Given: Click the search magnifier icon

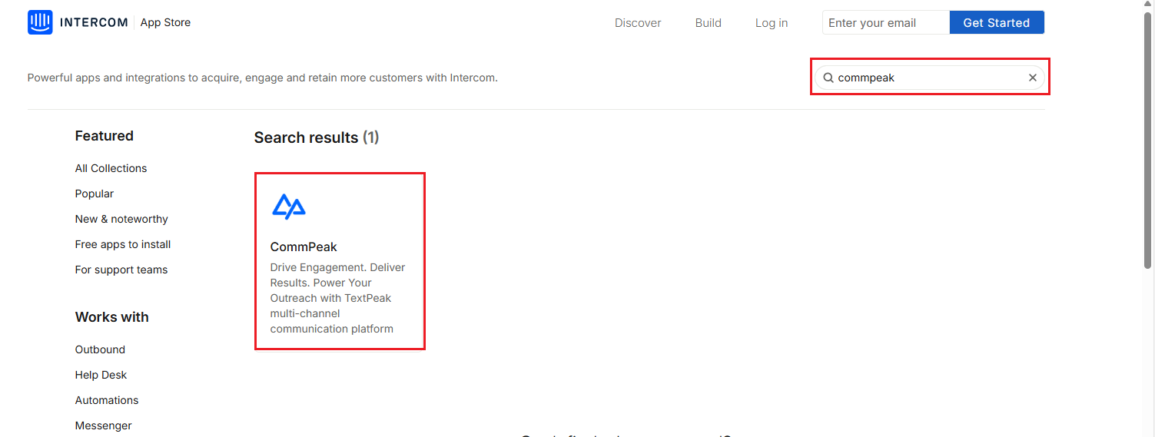Looking at the screenshot, I should pyautogui.click(x=828, y=78).
